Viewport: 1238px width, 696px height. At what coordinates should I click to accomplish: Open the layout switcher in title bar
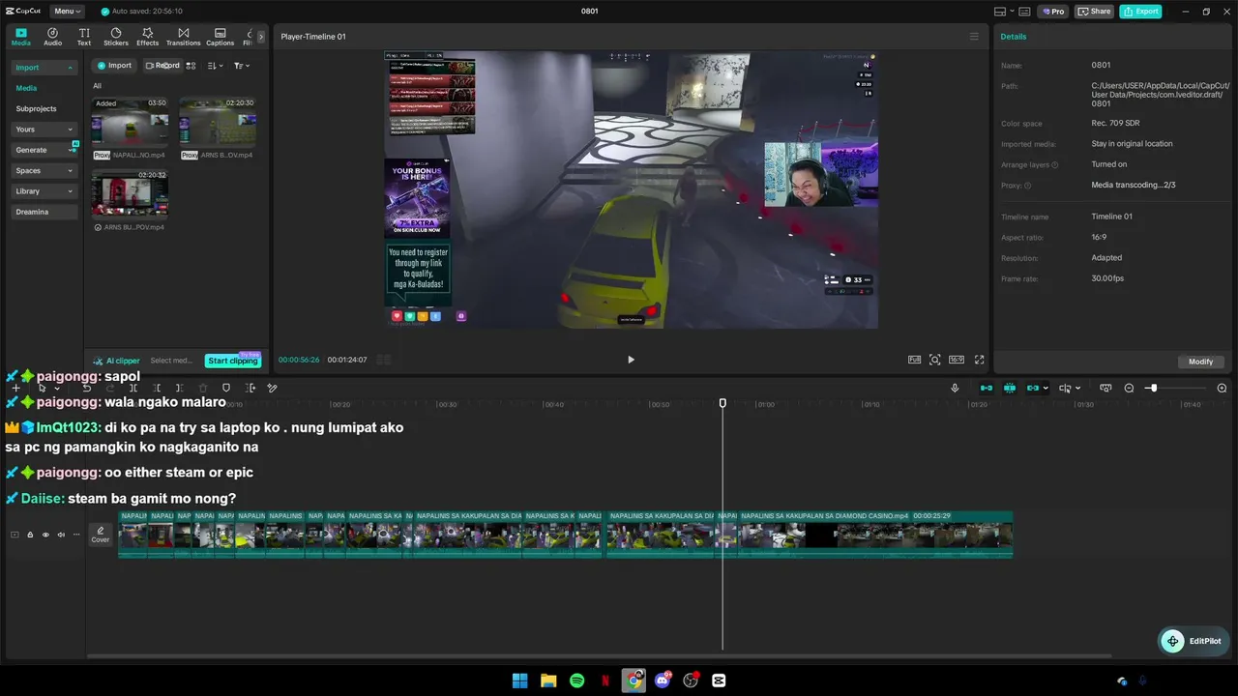pos(1004,12)
